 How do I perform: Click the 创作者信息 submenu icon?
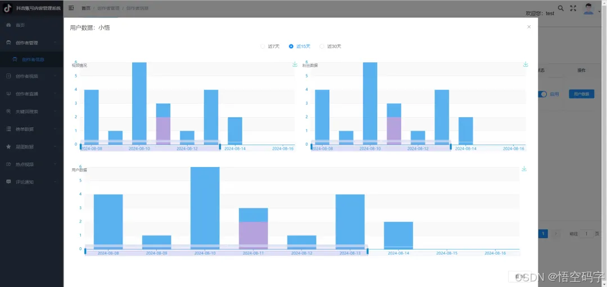(15, 59)
